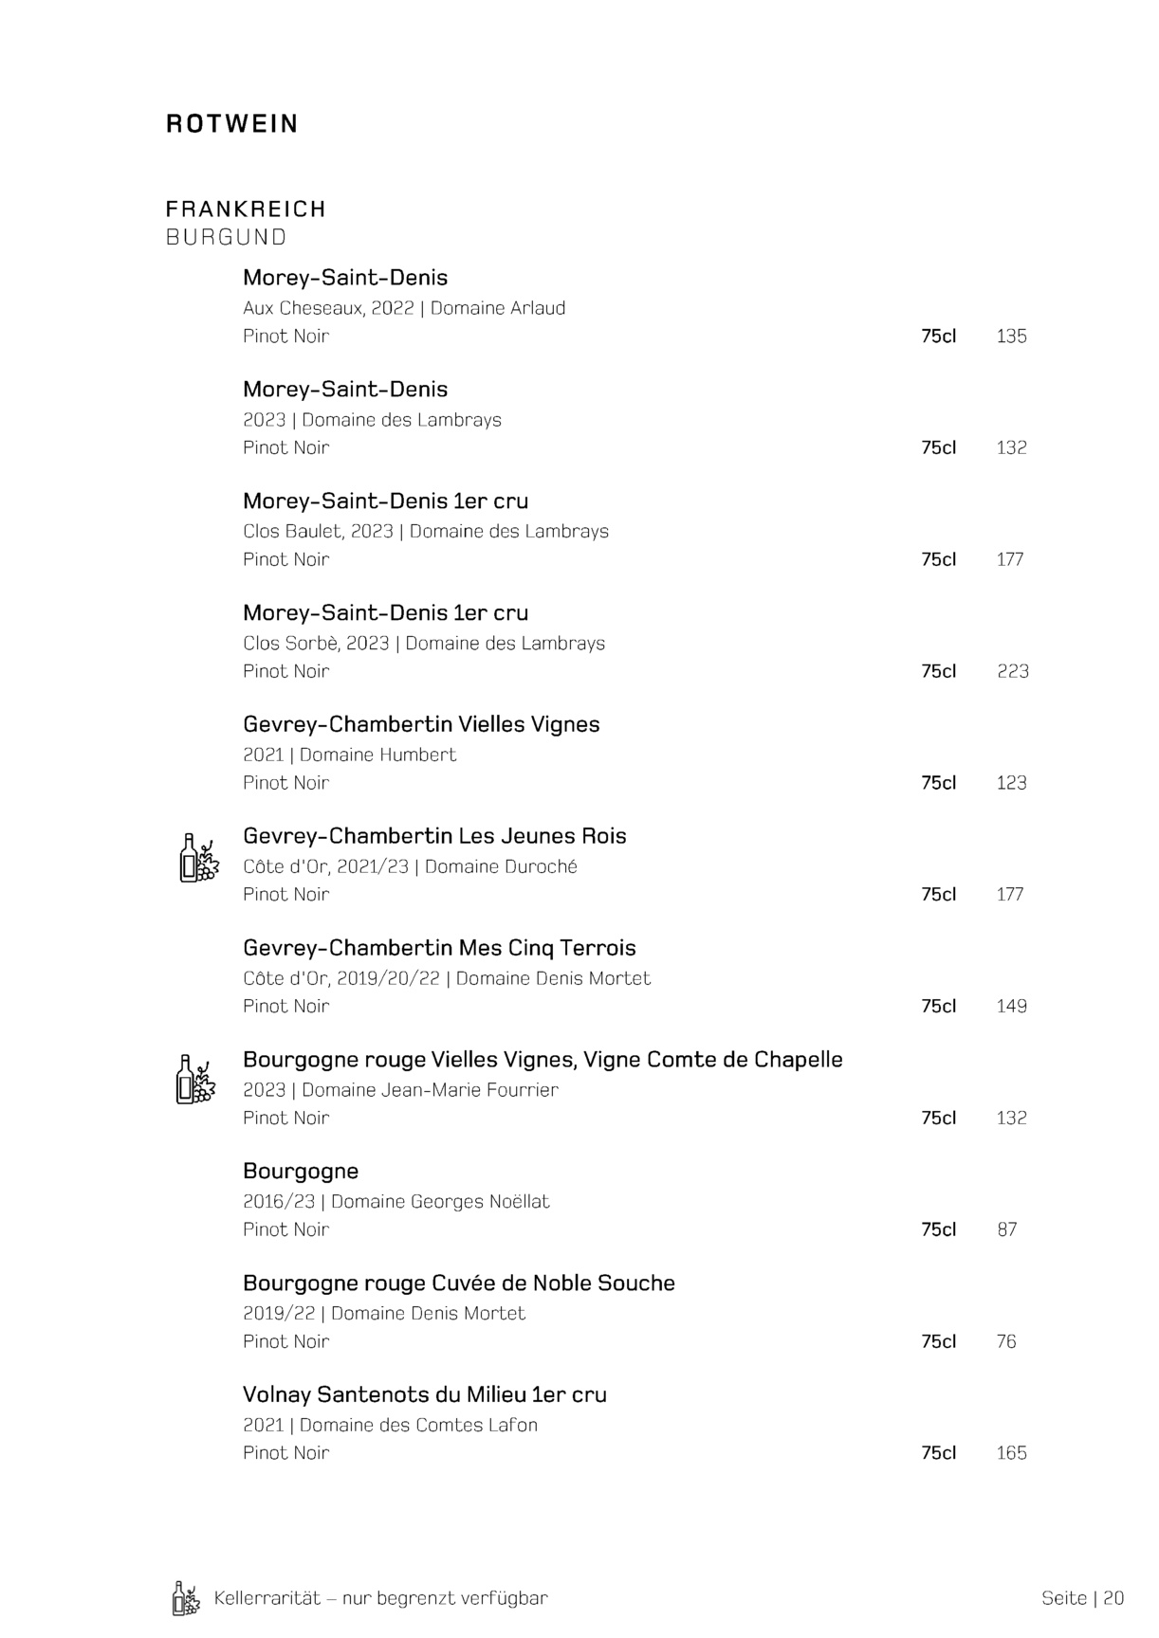Click the price 223 for Clos Sorbè
This screenshot has width=1159, height=1638.
(1013, 671)
